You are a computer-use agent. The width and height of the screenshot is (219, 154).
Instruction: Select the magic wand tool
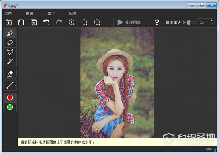[x=10, y=62]
